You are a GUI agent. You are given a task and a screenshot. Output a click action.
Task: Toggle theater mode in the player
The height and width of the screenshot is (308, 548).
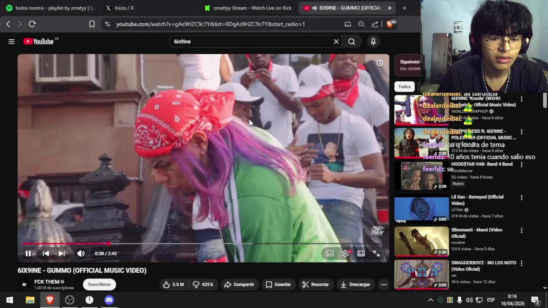coord(361,253)
